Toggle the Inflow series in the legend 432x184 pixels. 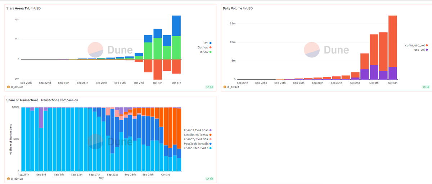[x=206, y=52]
